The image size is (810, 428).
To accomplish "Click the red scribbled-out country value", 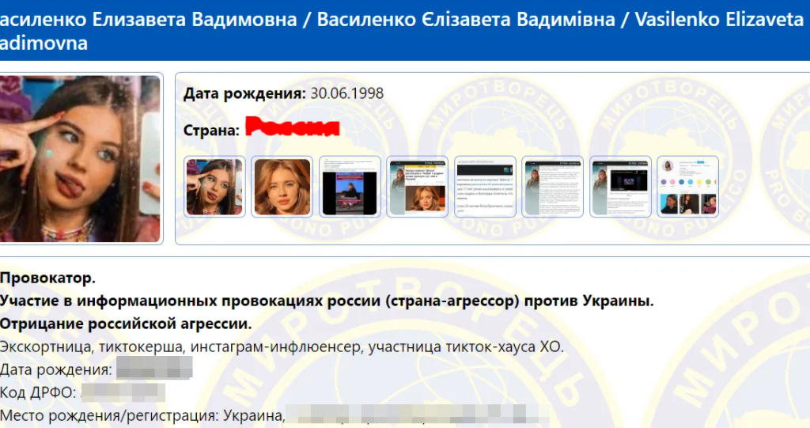I will (x=292, y=128).
